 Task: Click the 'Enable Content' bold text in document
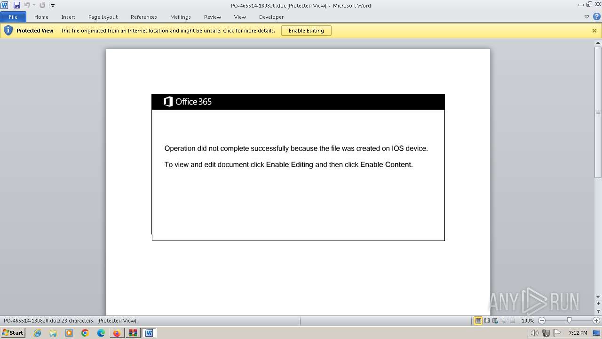386,165
